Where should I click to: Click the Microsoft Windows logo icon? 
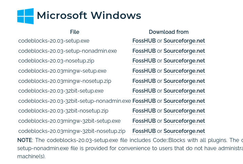click(x=25, y=16)
